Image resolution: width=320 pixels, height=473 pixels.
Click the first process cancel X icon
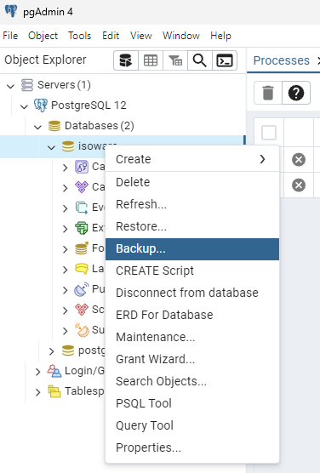[299, 160]
